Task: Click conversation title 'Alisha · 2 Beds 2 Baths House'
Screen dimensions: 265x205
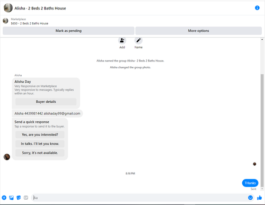Action: [40, 8]
